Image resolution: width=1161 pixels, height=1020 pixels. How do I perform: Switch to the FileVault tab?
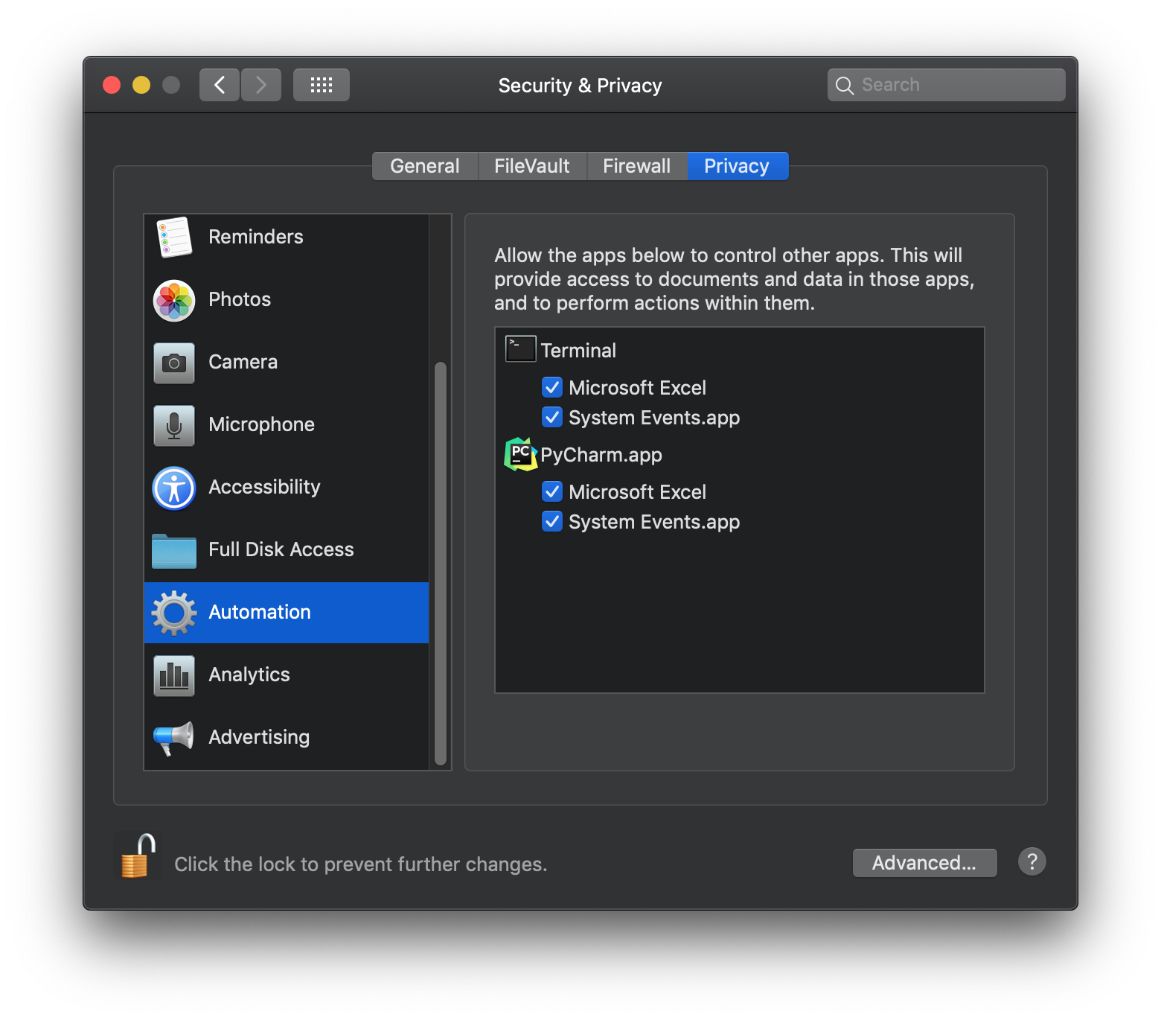[532, 166]
